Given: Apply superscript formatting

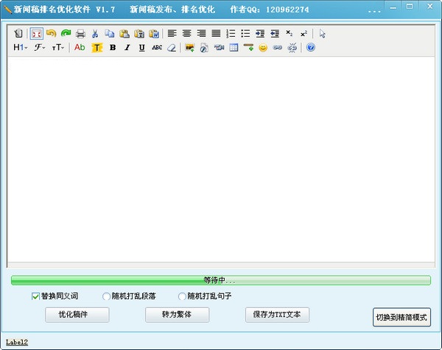Looking at the screenshot, I should 304,34.
